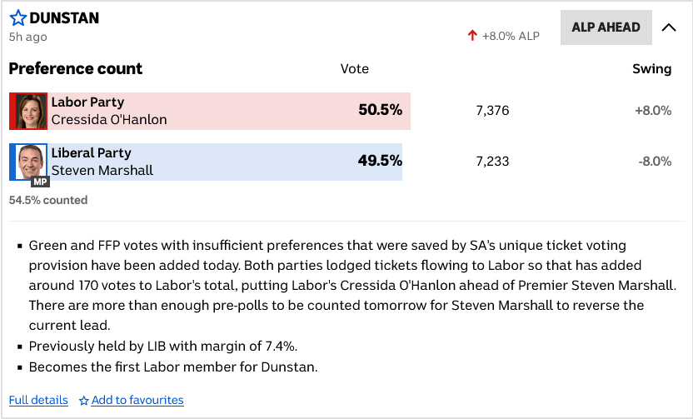Click the red upward swing arrow
The image size is (693, 419).
click(x=472, y=36)
